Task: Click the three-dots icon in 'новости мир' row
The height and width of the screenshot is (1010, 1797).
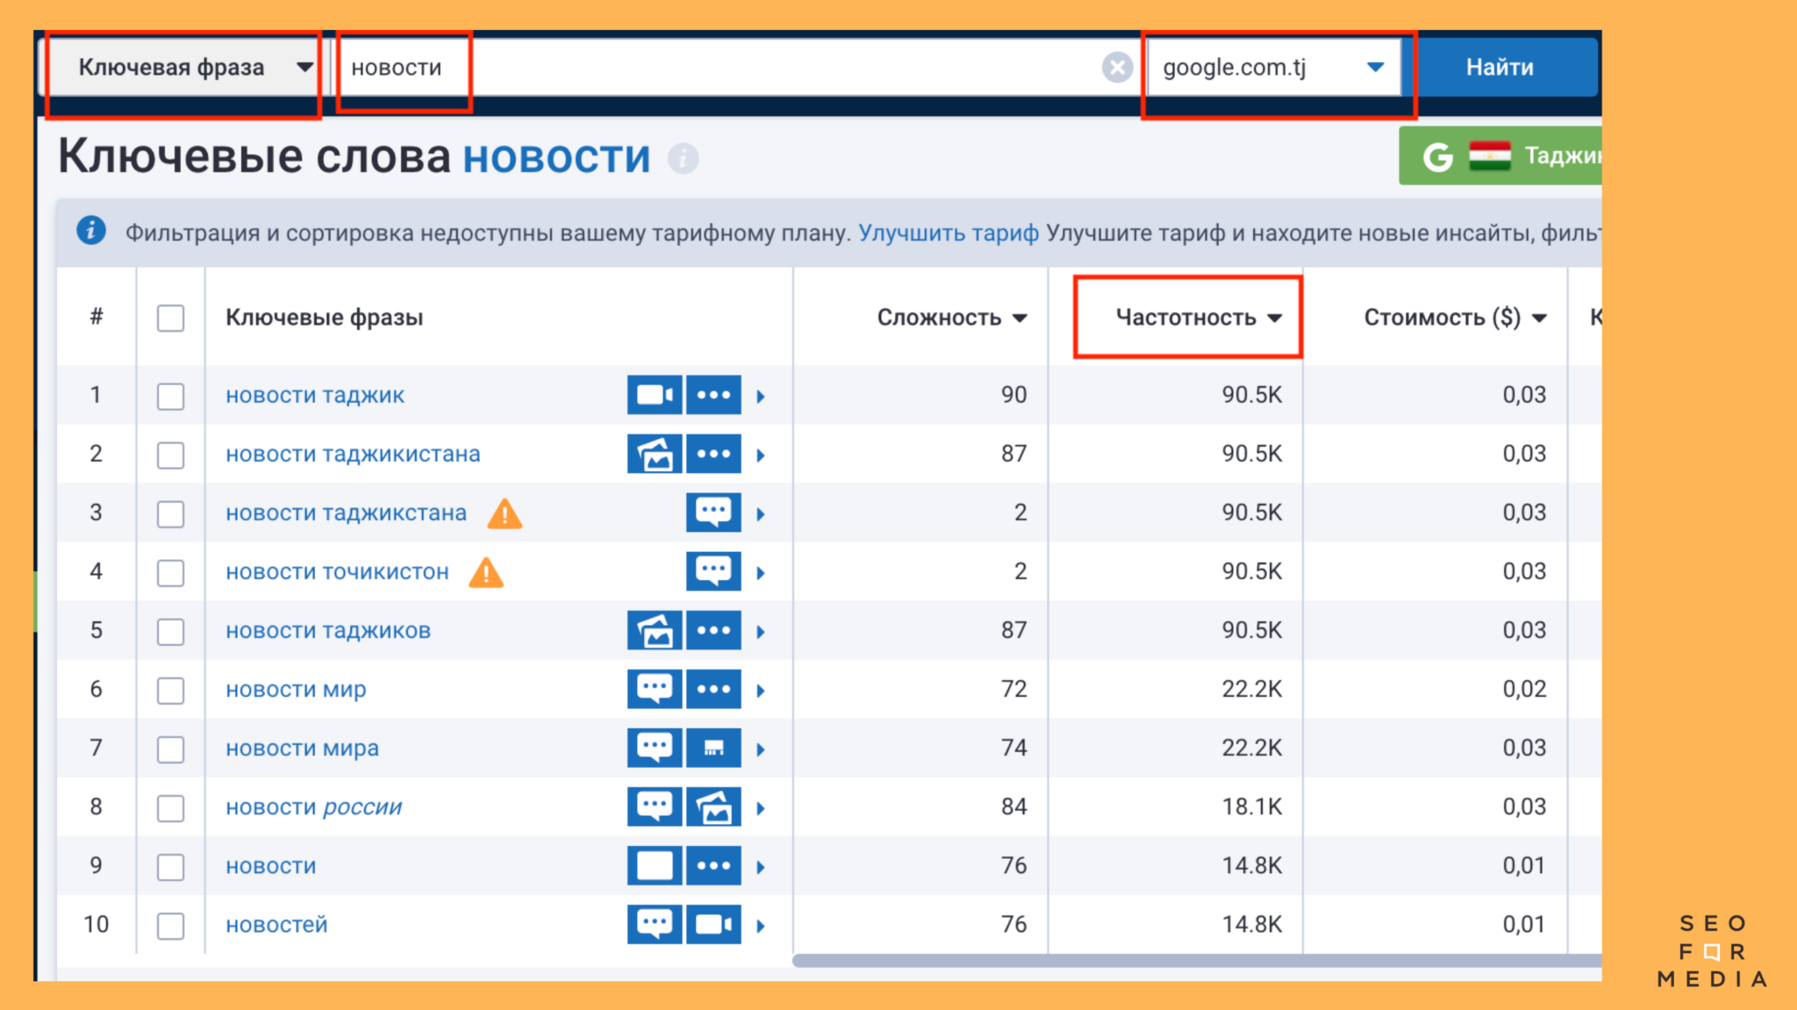Action: click(713, 689)
